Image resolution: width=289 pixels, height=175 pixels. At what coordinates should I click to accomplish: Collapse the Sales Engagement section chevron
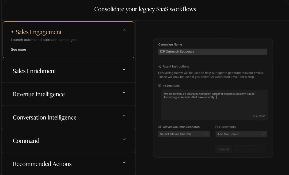pos(124,30)
